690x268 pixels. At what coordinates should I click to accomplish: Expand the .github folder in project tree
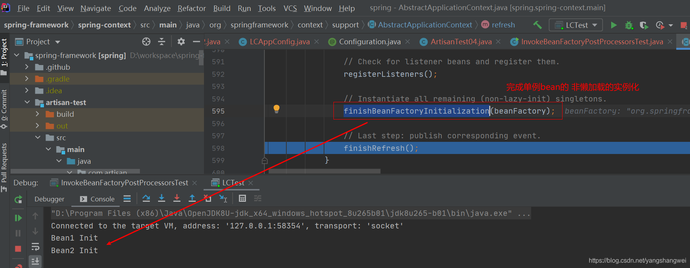(27, 67)
